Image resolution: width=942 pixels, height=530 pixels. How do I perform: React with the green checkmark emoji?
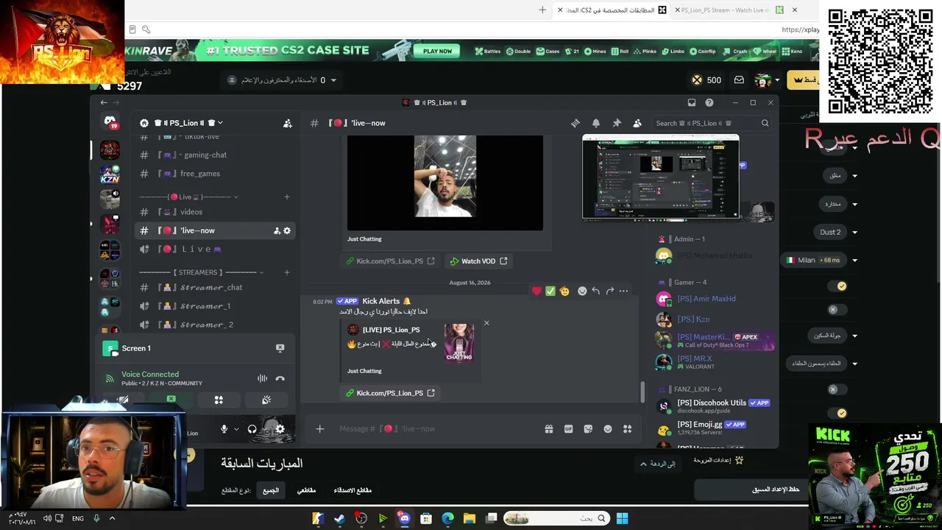[550, 291]
